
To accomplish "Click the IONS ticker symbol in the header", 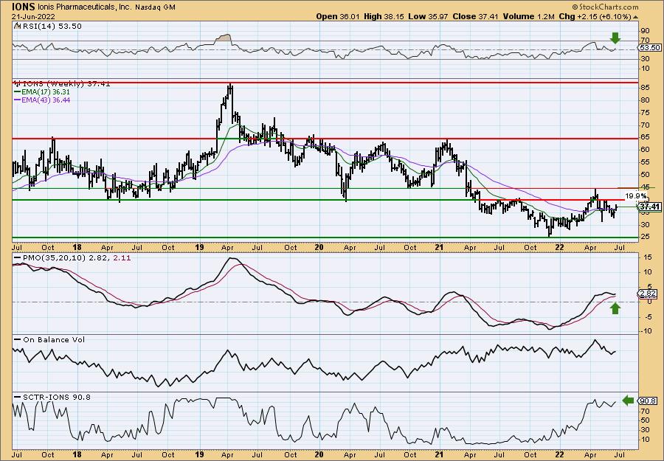I will pyautogui.click(x=24, y=7).
